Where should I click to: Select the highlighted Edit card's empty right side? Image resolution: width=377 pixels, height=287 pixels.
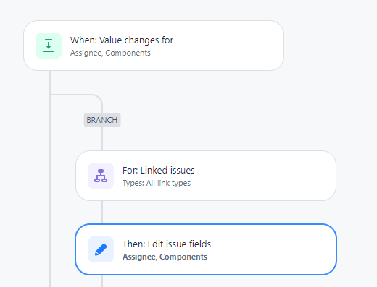273,249
